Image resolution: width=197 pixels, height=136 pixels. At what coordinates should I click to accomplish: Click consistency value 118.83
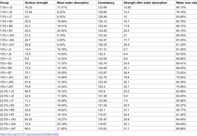point(102,129)
